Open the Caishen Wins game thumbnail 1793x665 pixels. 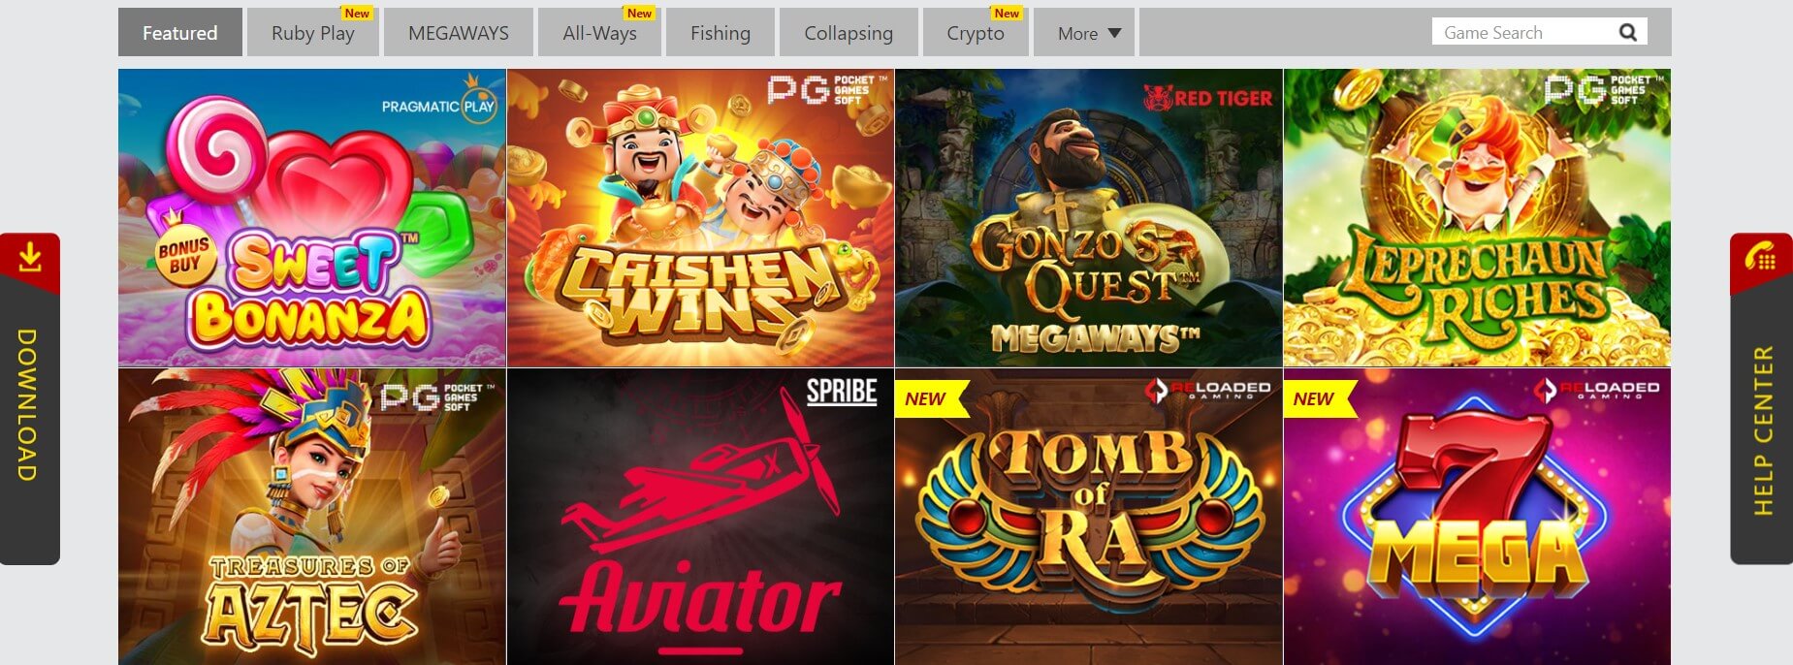(700, 217)
